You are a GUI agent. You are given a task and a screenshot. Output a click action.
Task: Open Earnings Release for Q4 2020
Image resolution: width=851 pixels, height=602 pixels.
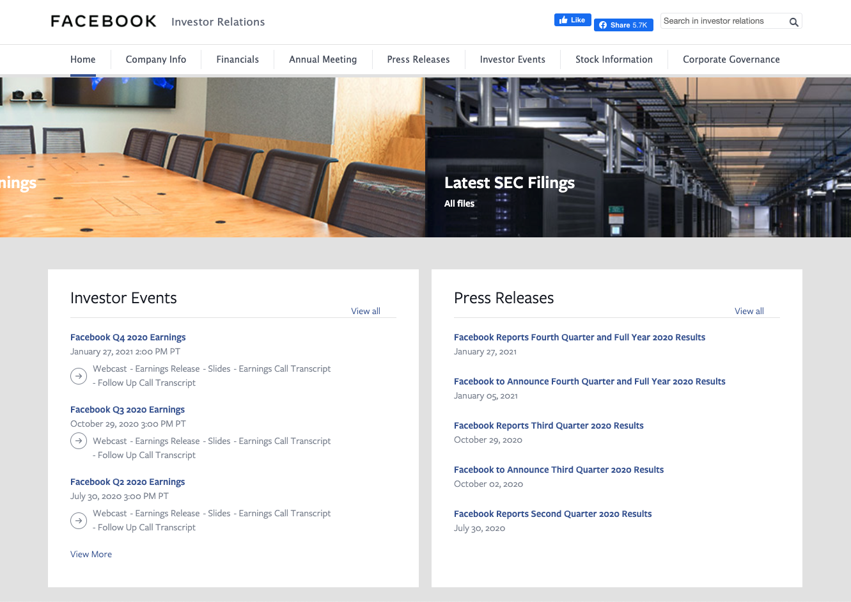pyautogui.click(x=168, y=368)
